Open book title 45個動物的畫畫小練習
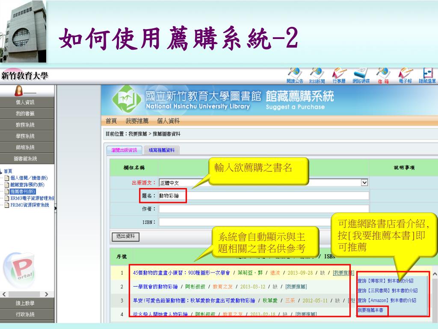 coord(181,273)
